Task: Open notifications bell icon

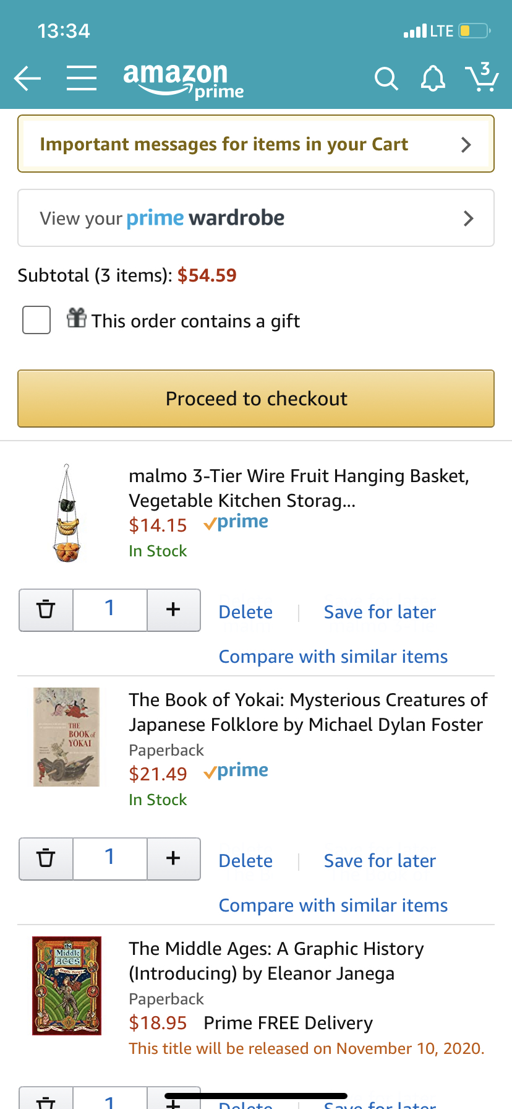Action: click(x=433, y=79)
